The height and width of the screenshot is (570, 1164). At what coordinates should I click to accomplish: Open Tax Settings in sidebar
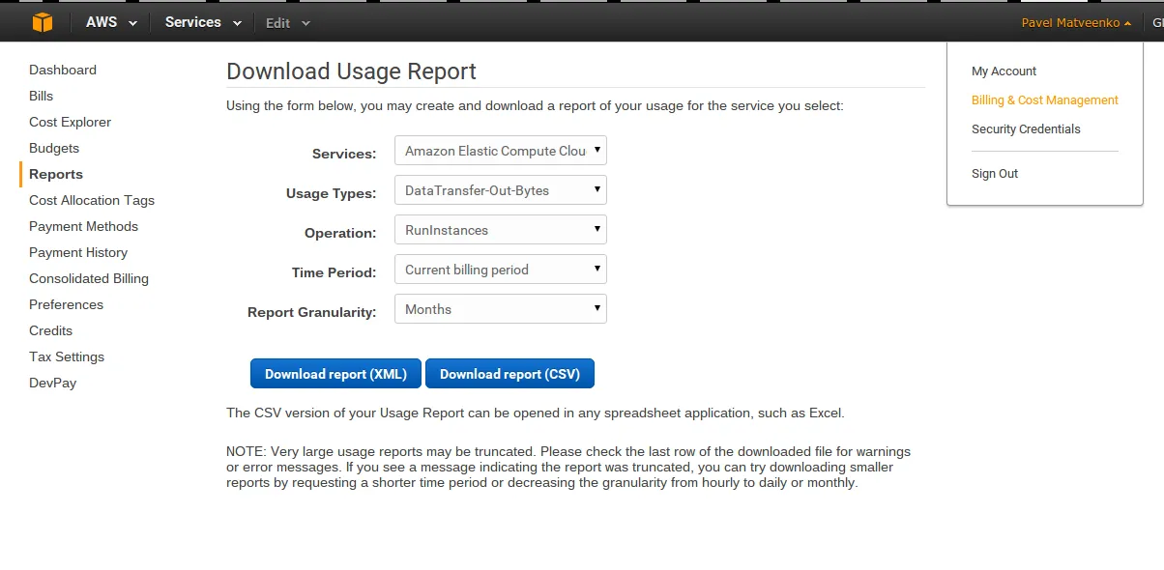(67, 356)
